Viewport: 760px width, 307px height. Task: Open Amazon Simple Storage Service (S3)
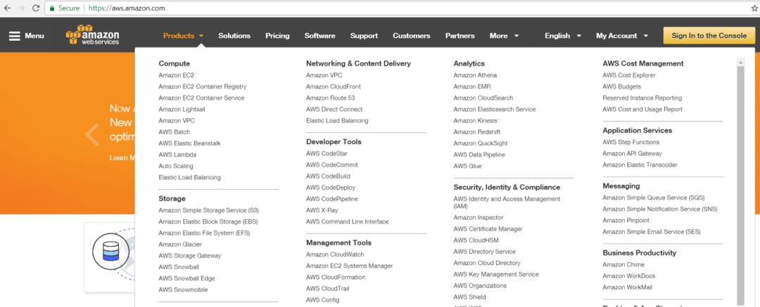click(208, 211)
